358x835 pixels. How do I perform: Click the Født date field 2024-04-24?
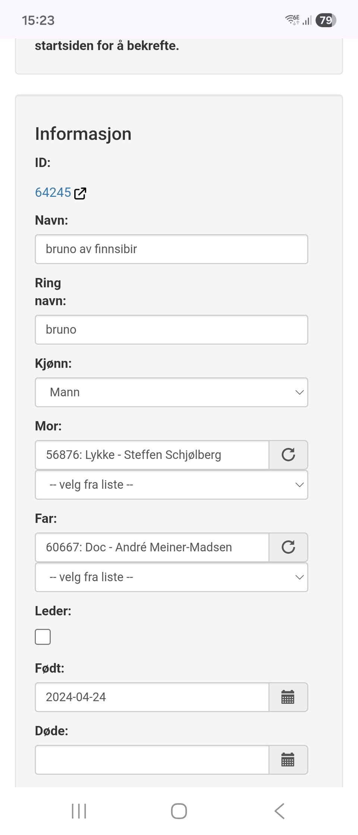152,697
